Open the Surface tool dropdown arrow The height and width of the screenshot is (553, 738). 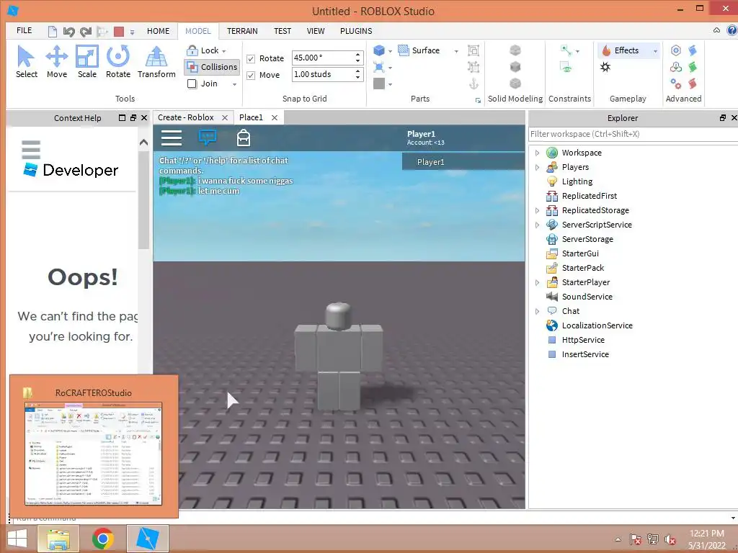tap(456, 51)
